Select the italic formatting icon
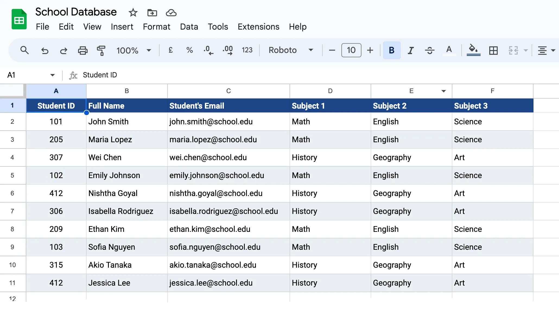 (x=410, y=50)
